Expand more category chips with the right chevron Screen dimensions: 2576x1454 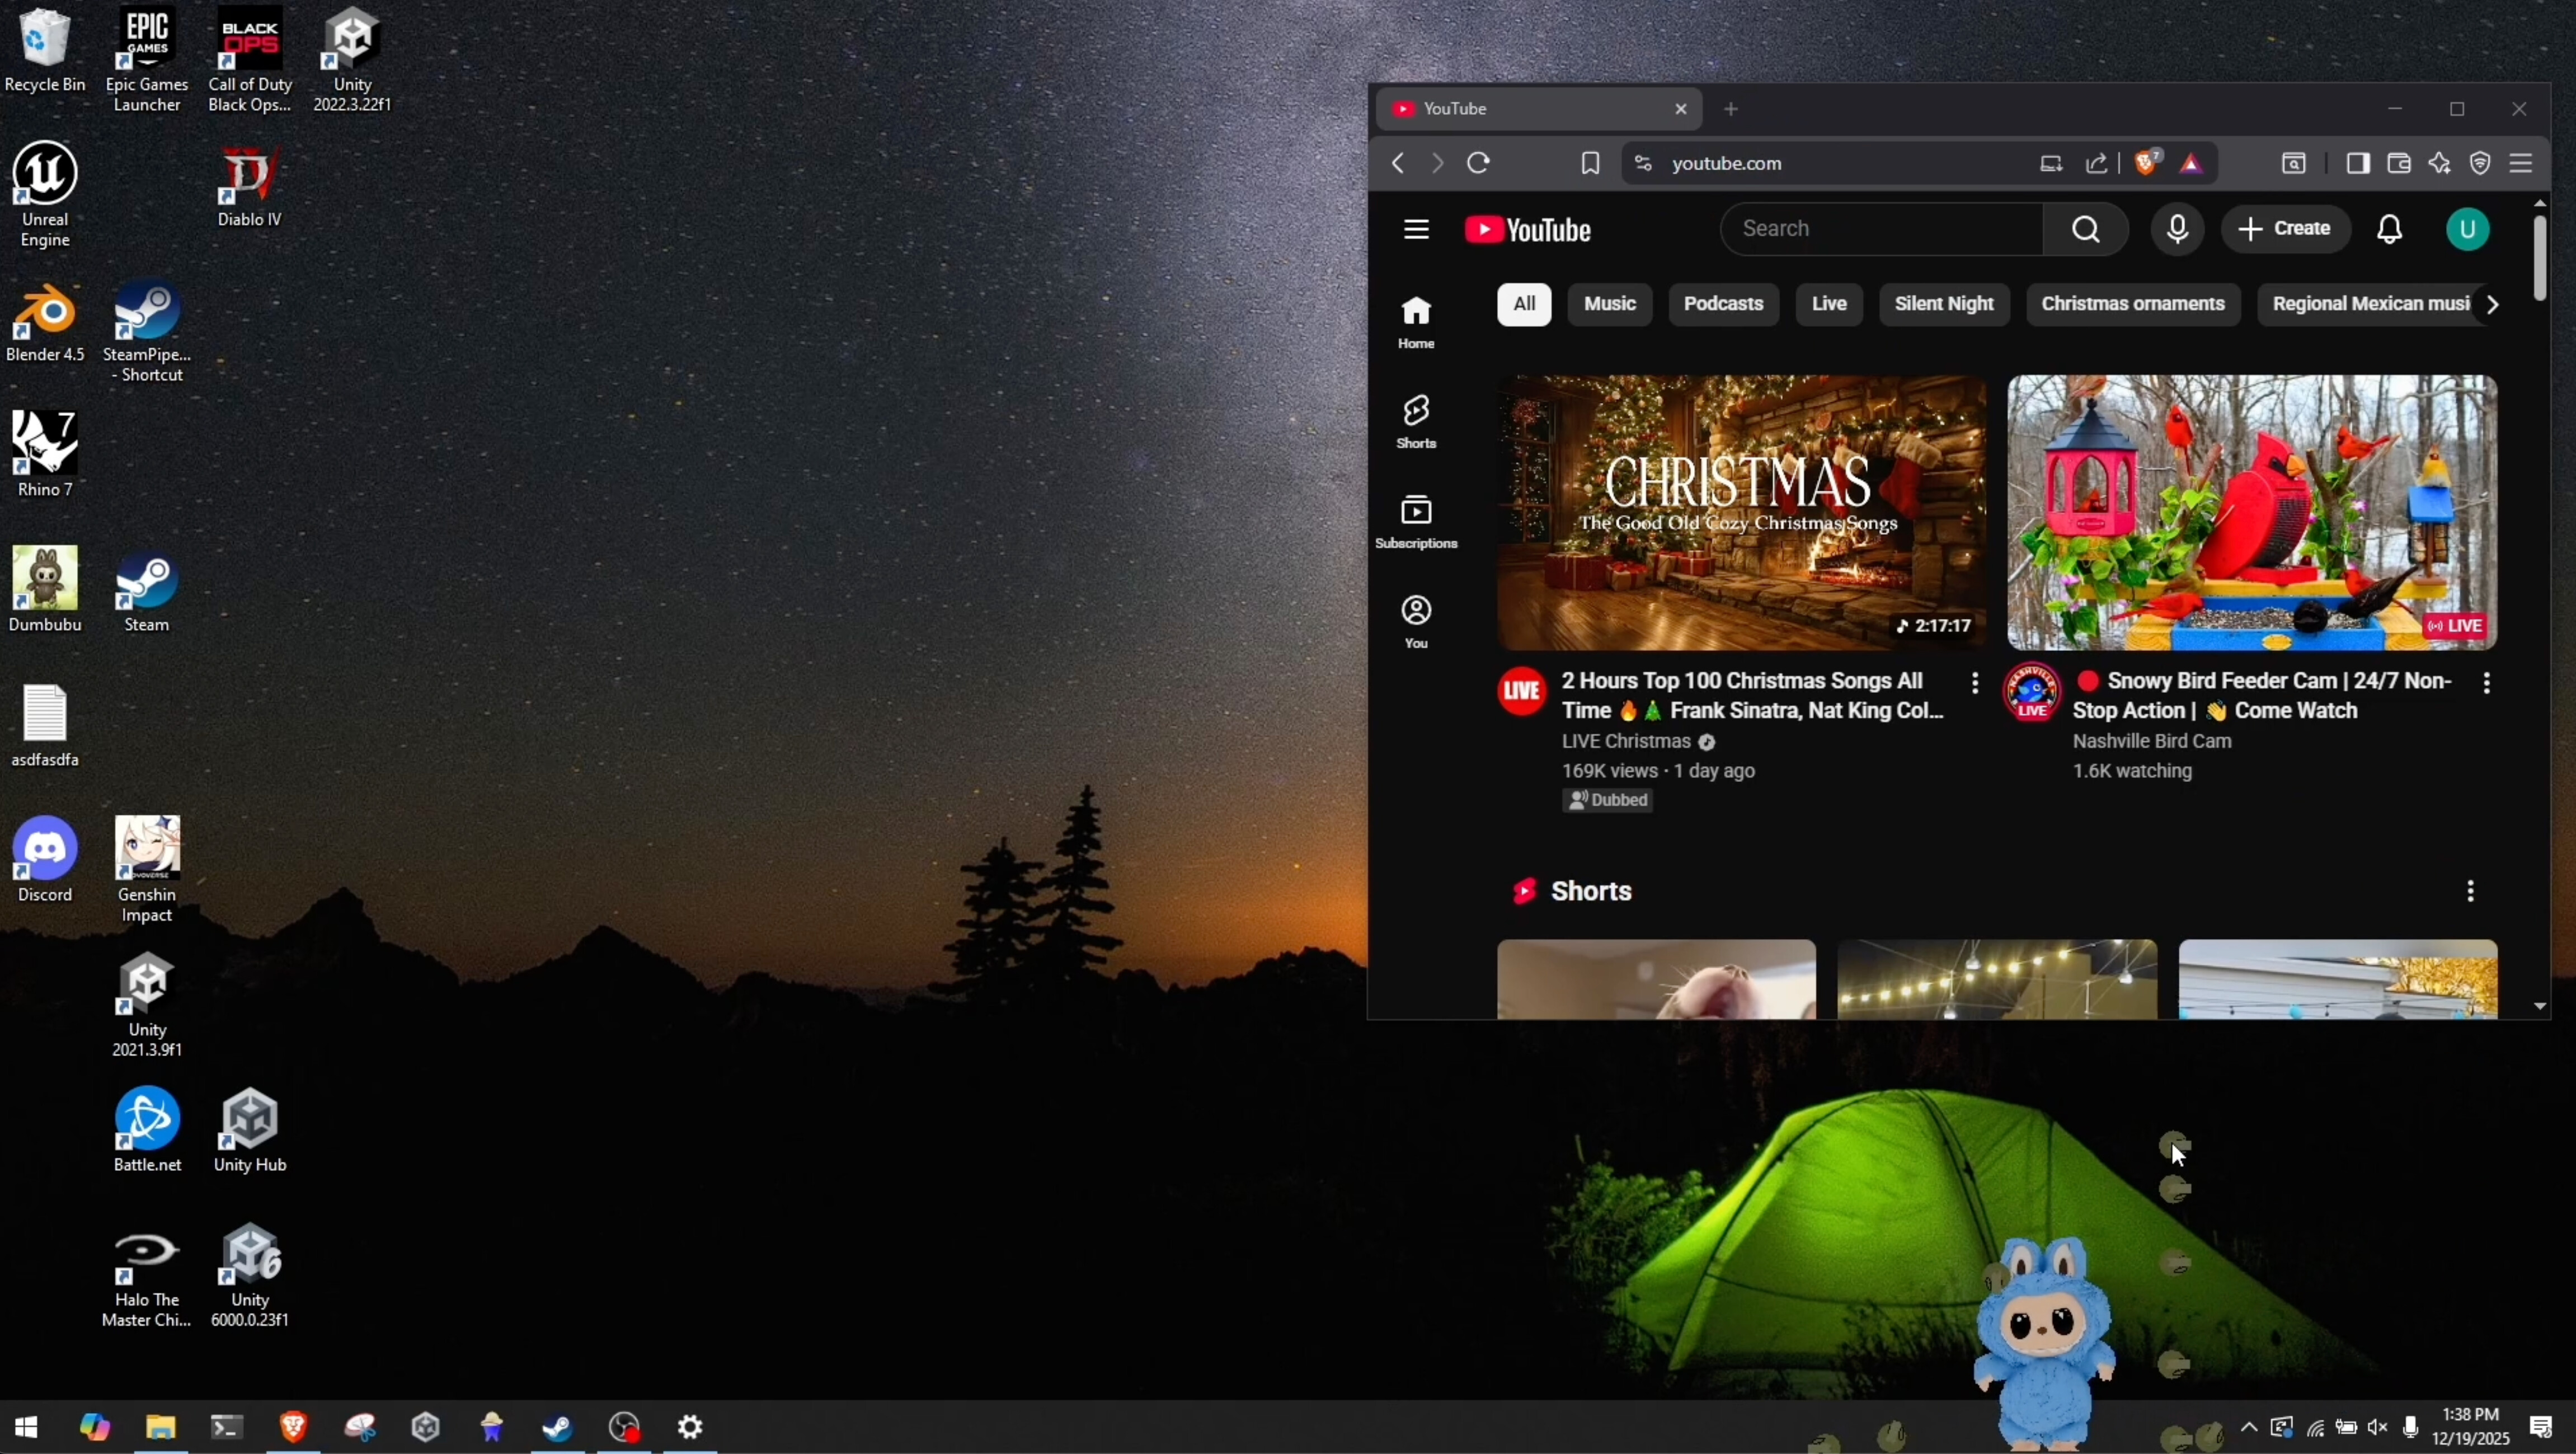tap(2491, 304)
